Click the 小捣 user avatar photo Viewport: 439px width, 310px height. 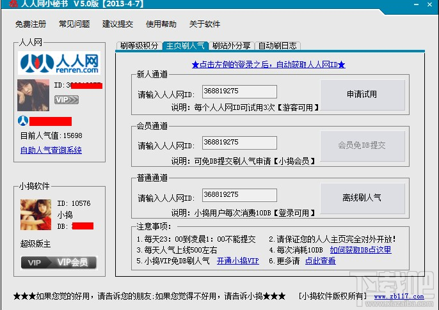coord(36,215)
